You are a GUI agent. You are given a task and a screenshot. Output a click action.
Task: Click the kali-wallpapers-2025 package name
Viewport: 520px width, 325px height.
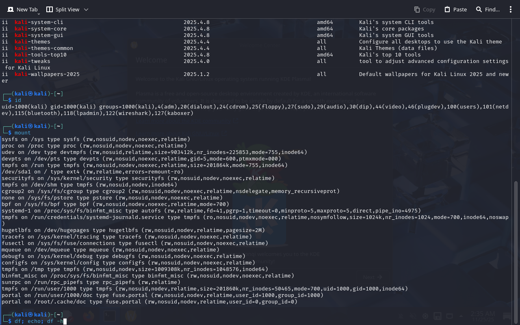click(47, 74)
